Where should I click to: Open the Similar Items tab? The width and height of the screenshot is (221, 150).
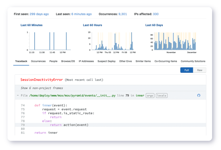click(143, 61)
